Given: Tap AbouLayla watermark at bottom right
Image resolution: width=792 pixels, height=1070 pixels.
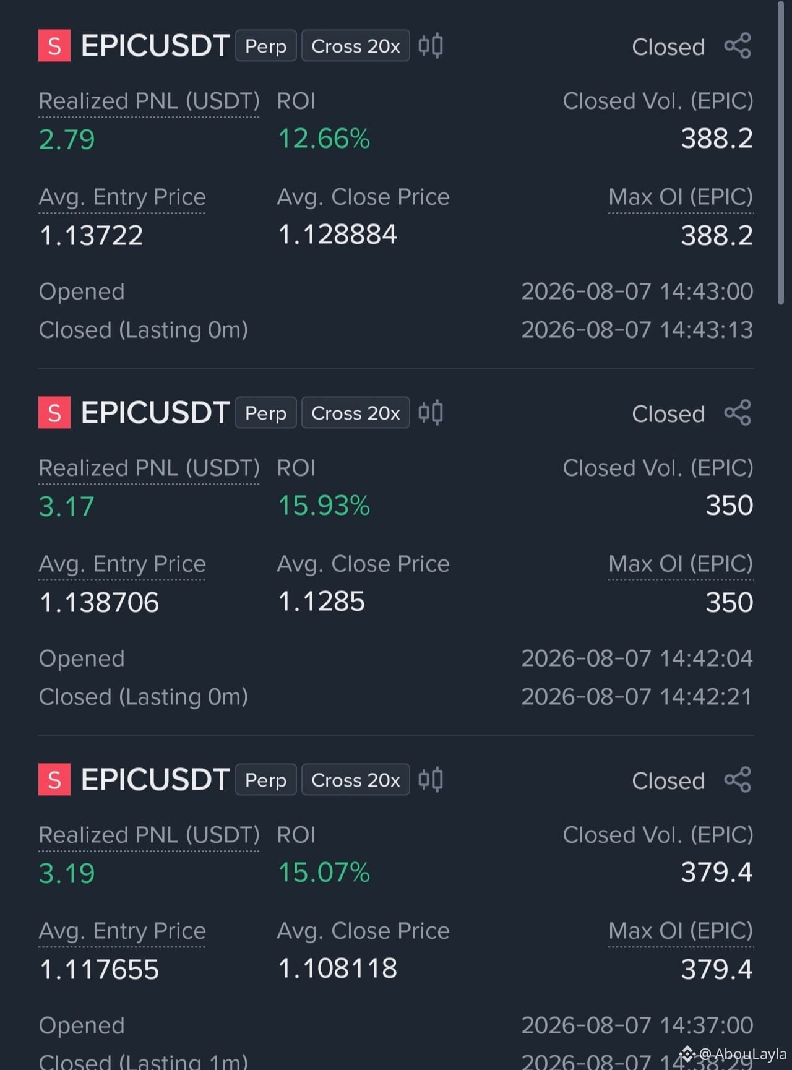Looking at the screenshot, I should pyautogui.click(x=734, y=1053).
